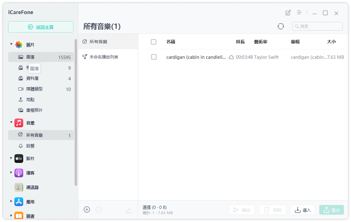
Task: Select 未命名播放列表 playlist
Action: [108, 57]
